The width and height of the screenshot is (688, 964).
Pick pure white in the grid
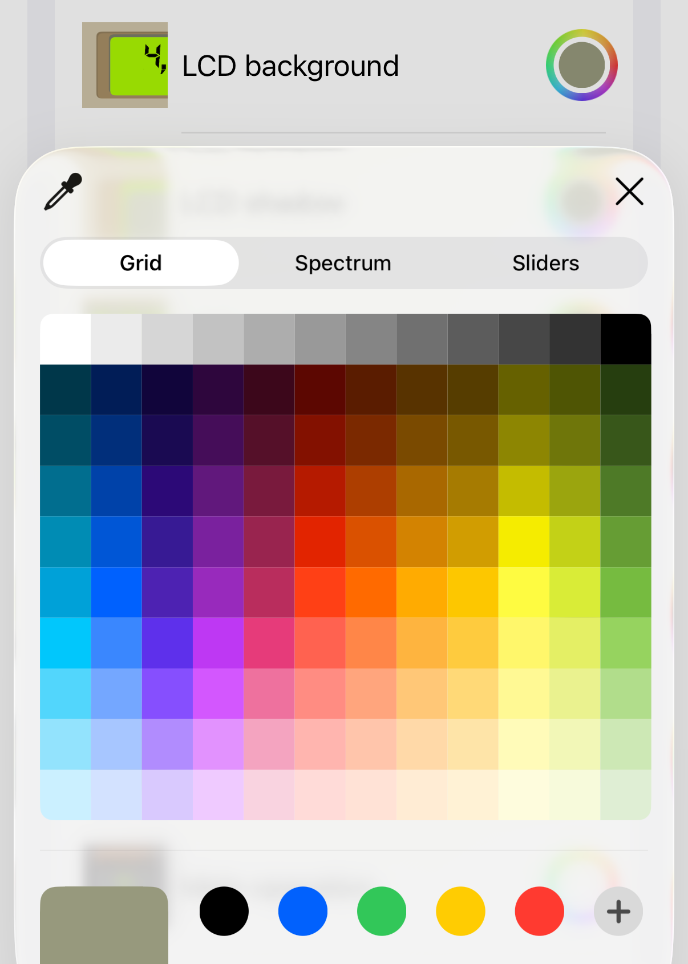pyautogui.click(x=66, y=339)
